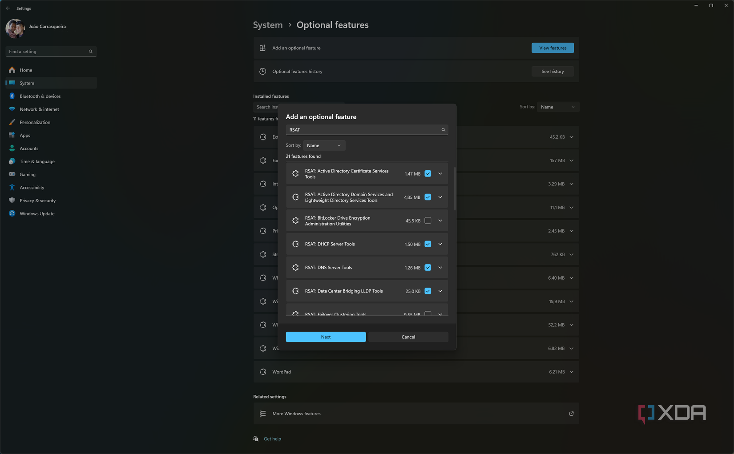Screen dimensions: 734x454
Task: Open Bluetooth & devices settings
Action: pos(40,96)
